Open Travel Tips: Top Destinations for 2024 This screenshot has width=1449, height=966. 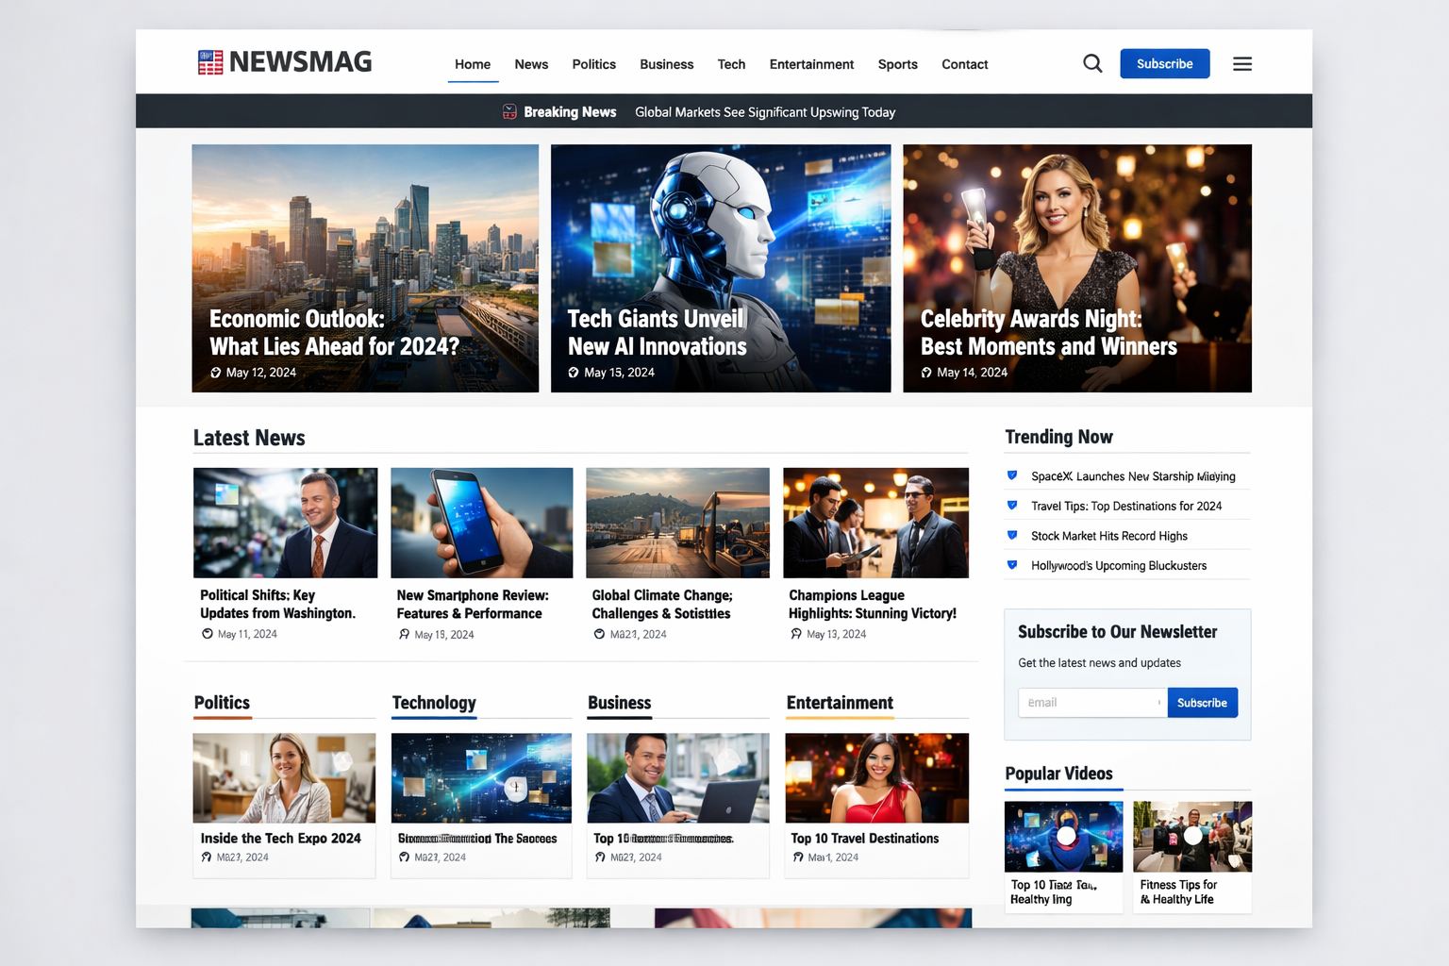click(x=1124, y=506)
